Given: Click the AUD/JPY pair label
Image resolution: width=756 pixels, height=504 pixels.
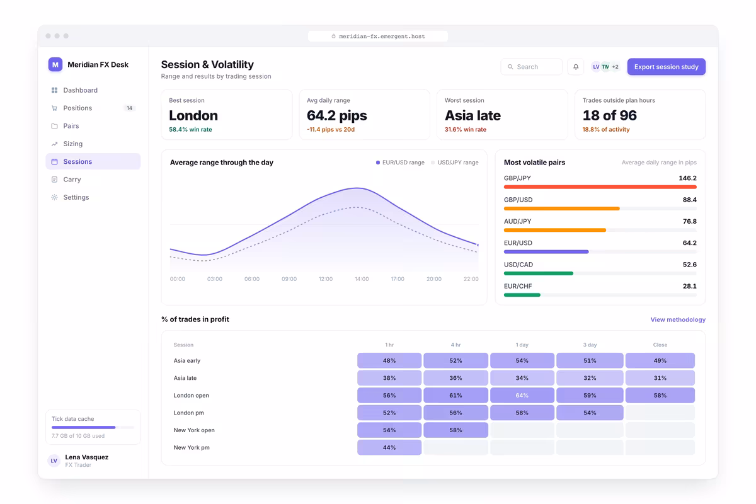Looking at the screenshot, I should [x=518, y=222].
